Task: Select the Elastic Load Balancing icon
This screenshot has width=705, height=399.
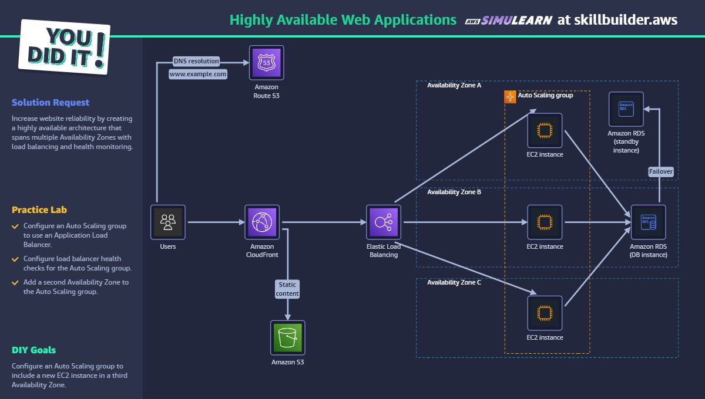Action: point(384,222)
